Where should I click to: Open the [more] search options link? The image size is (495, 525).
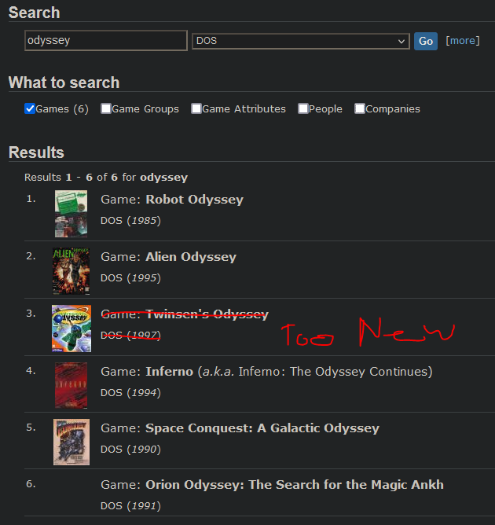463,41
